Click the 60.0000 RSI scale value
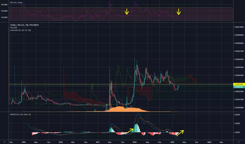This screenshot has height=144, width=245. coord(4,11)
